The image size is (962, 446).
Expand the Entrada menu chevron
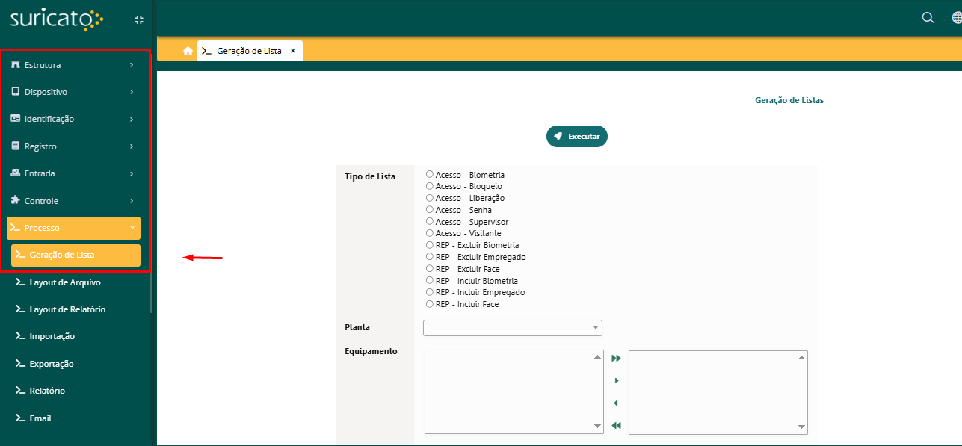(132, 173)
